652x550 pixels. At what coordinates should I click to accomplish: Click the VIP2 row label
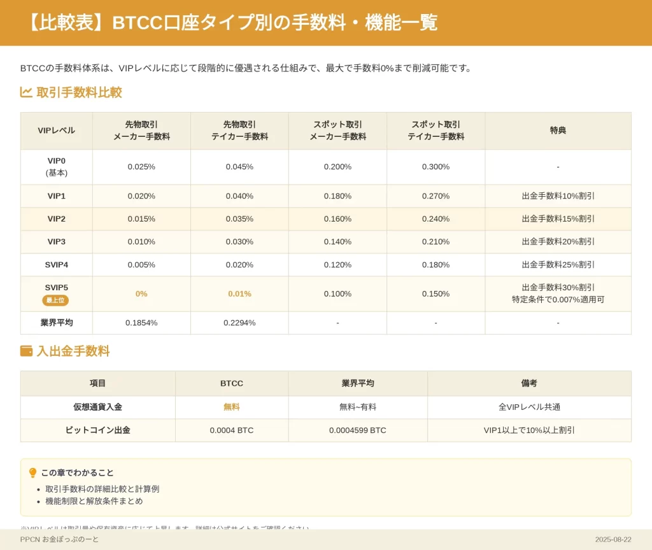pos(57,219)
